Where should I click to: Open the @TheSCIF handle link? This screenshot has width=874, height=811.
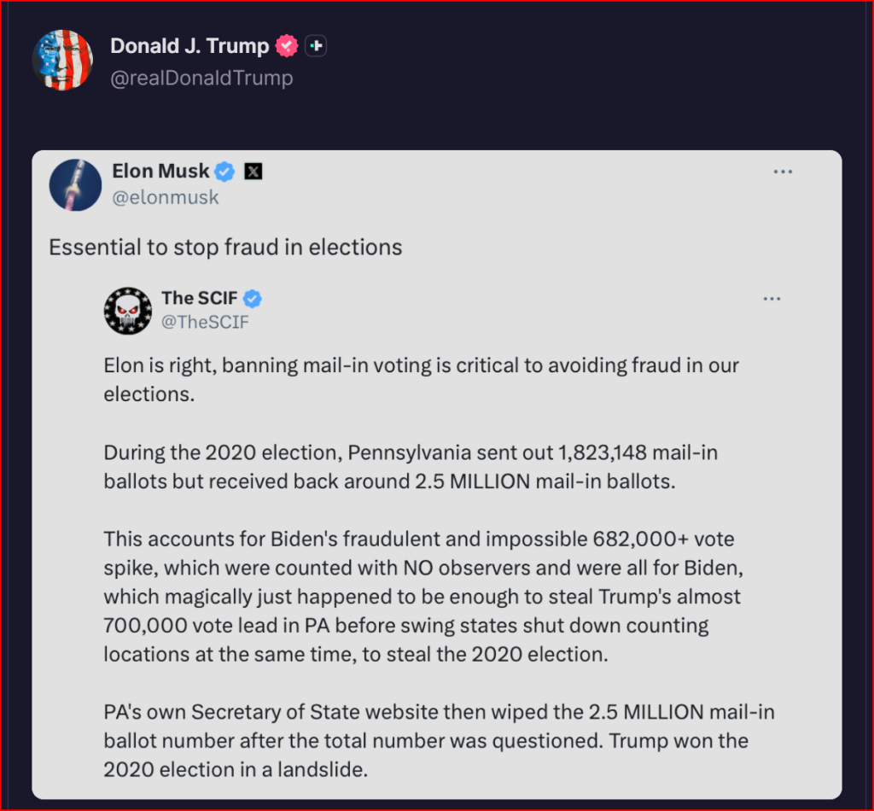(x=205, y=322)
